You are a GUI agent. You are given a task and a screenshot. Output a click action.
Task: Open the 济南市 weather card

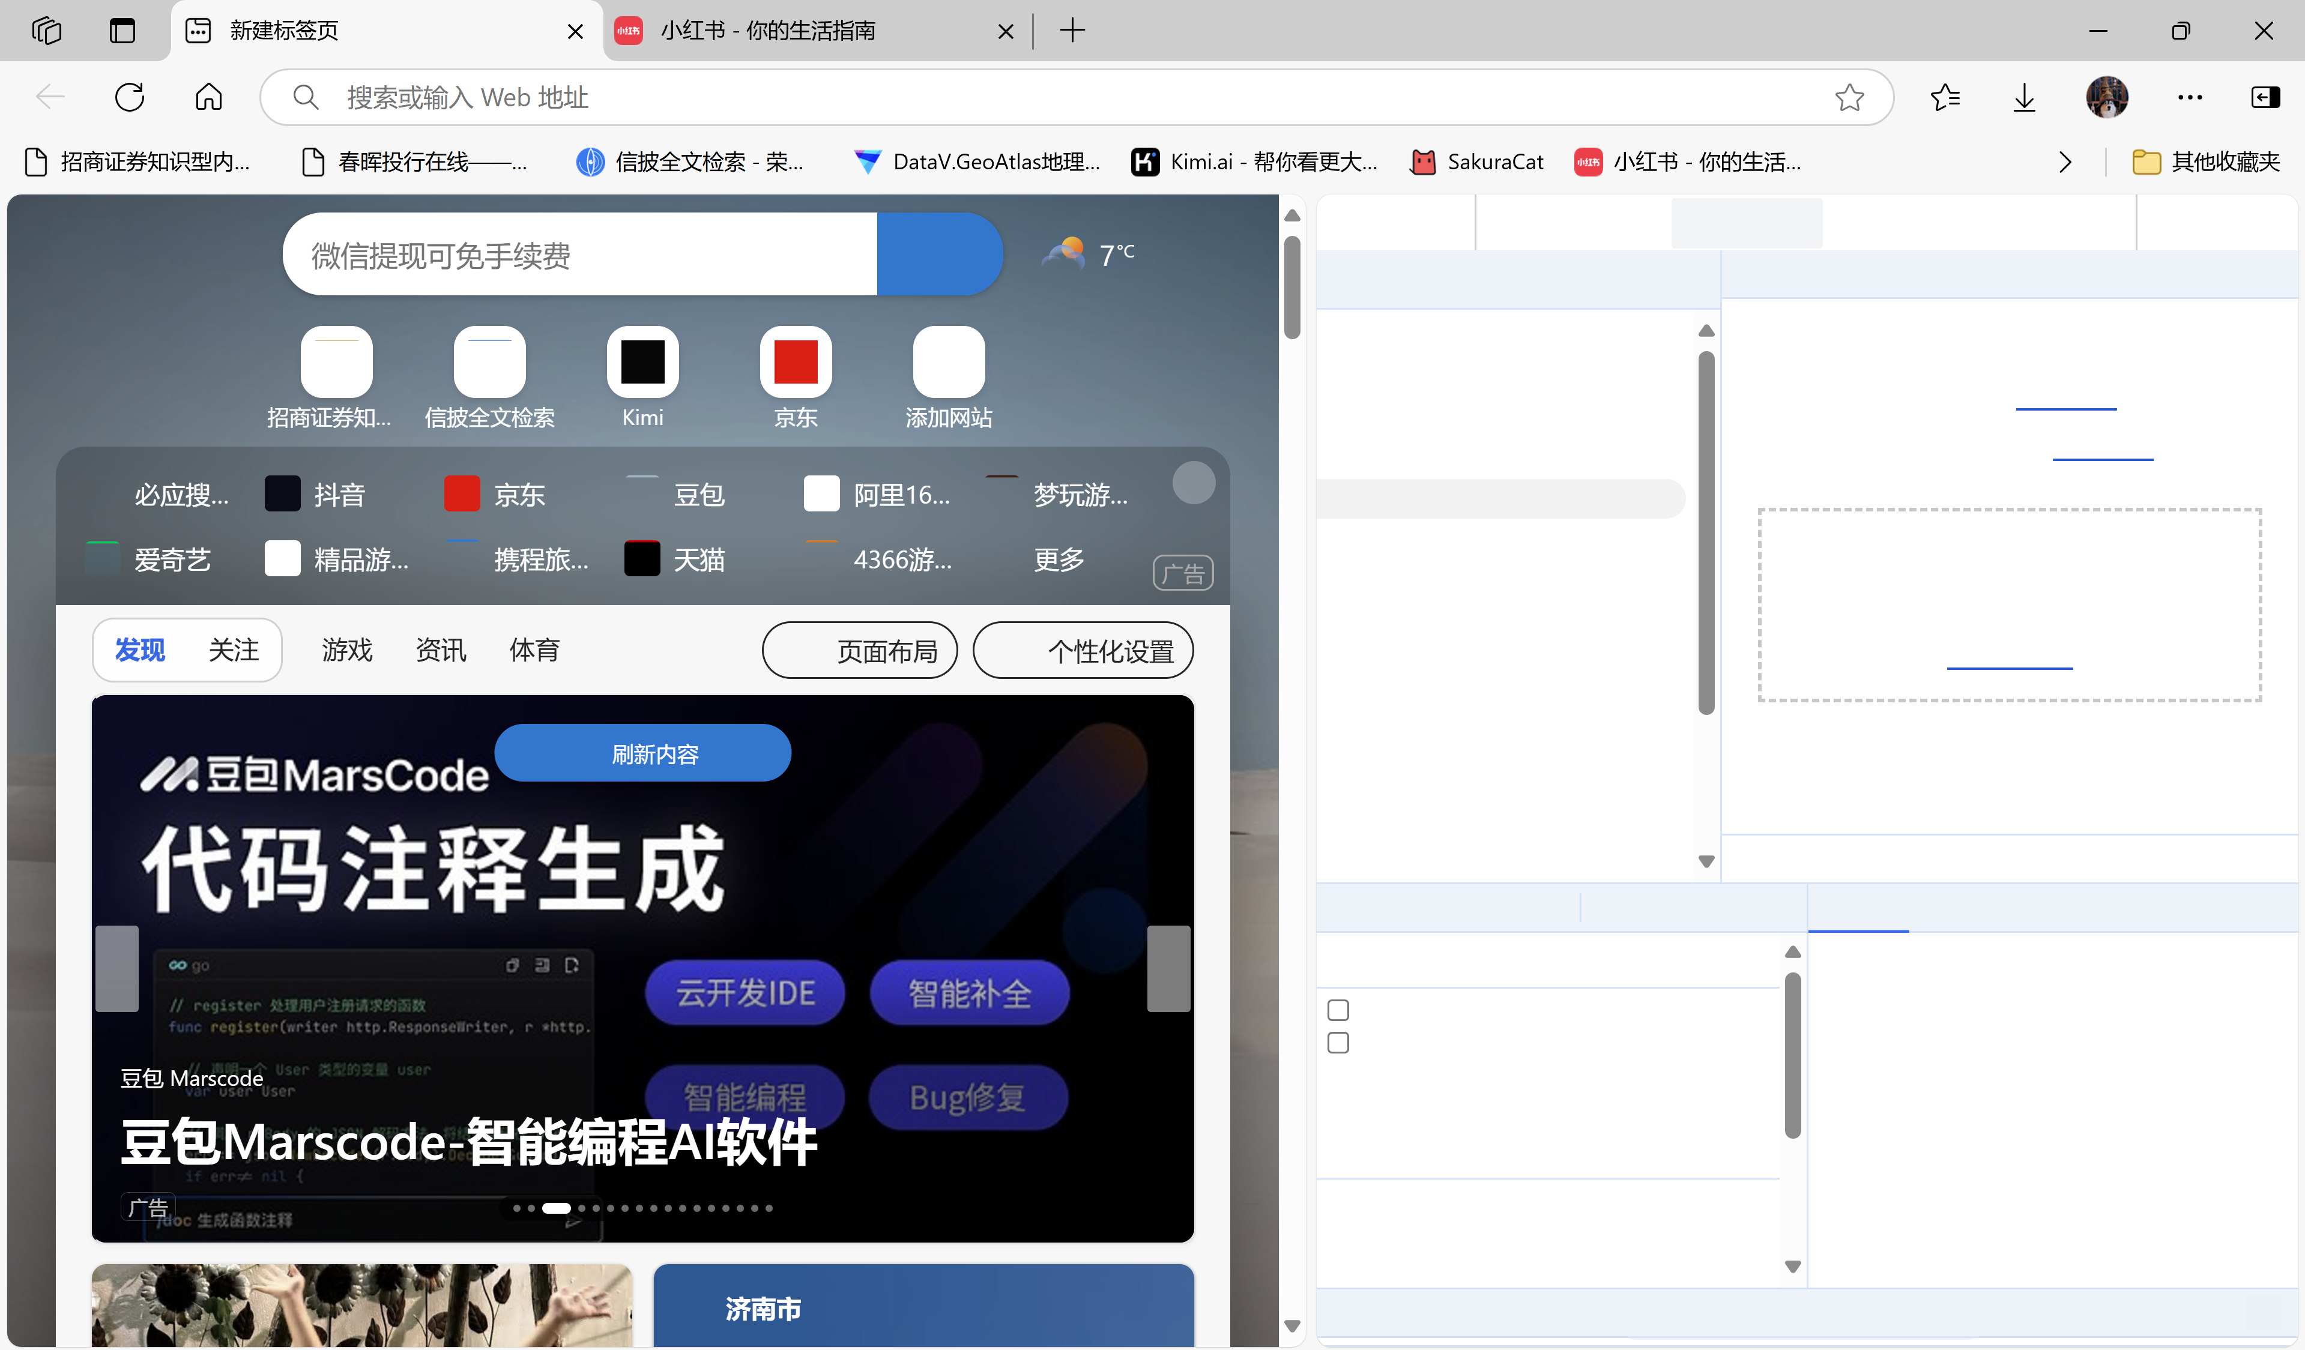click(923, 1306)
